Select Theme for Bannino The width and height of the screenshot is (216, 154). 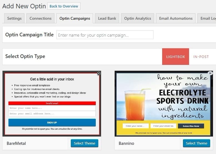pyautogui.click(x=197, y=143)
